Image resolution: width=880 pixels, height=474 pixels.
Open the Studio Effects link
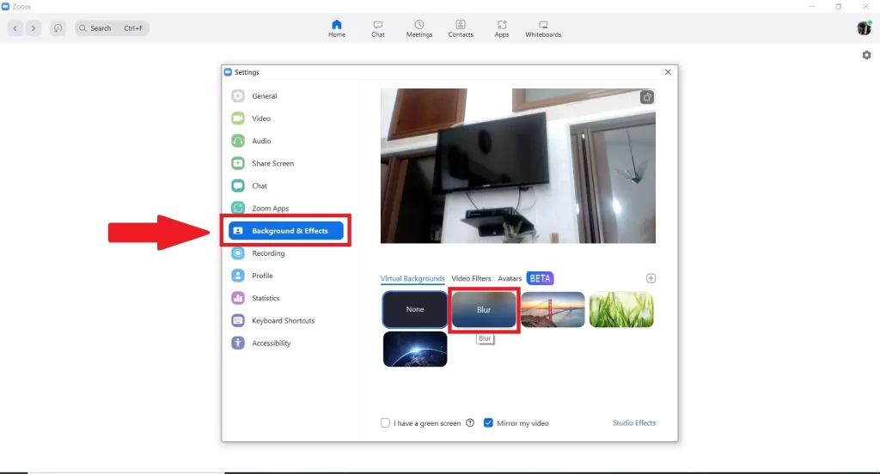[x=634, y=423]
